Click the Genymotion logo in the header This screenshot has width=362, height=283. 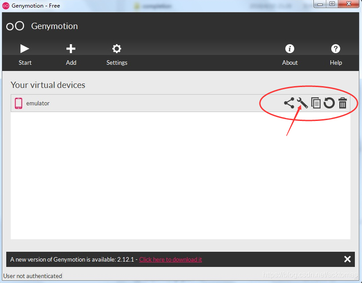click(15, 26)
